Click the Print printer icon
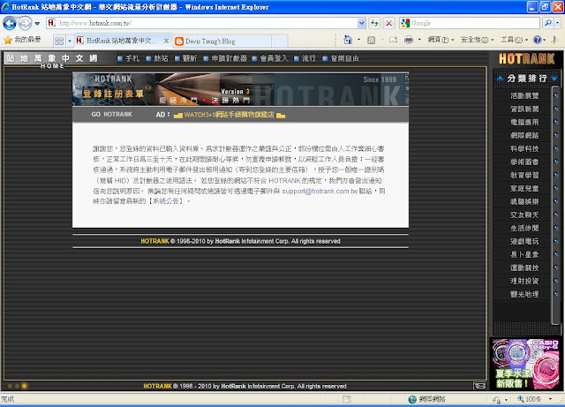 click(x=409, y=40)
